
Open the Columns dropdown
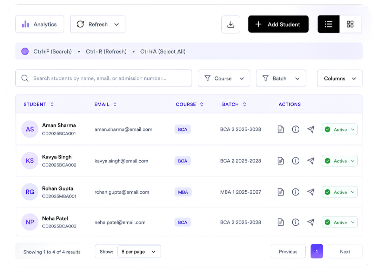340,78
